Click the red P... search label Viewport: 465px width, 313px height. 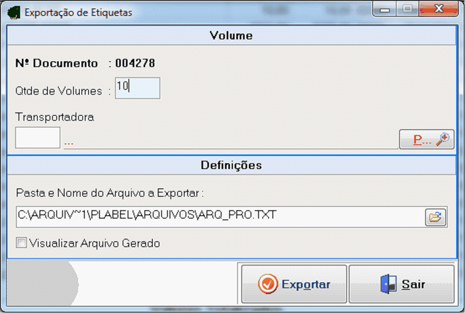point(422,139)
